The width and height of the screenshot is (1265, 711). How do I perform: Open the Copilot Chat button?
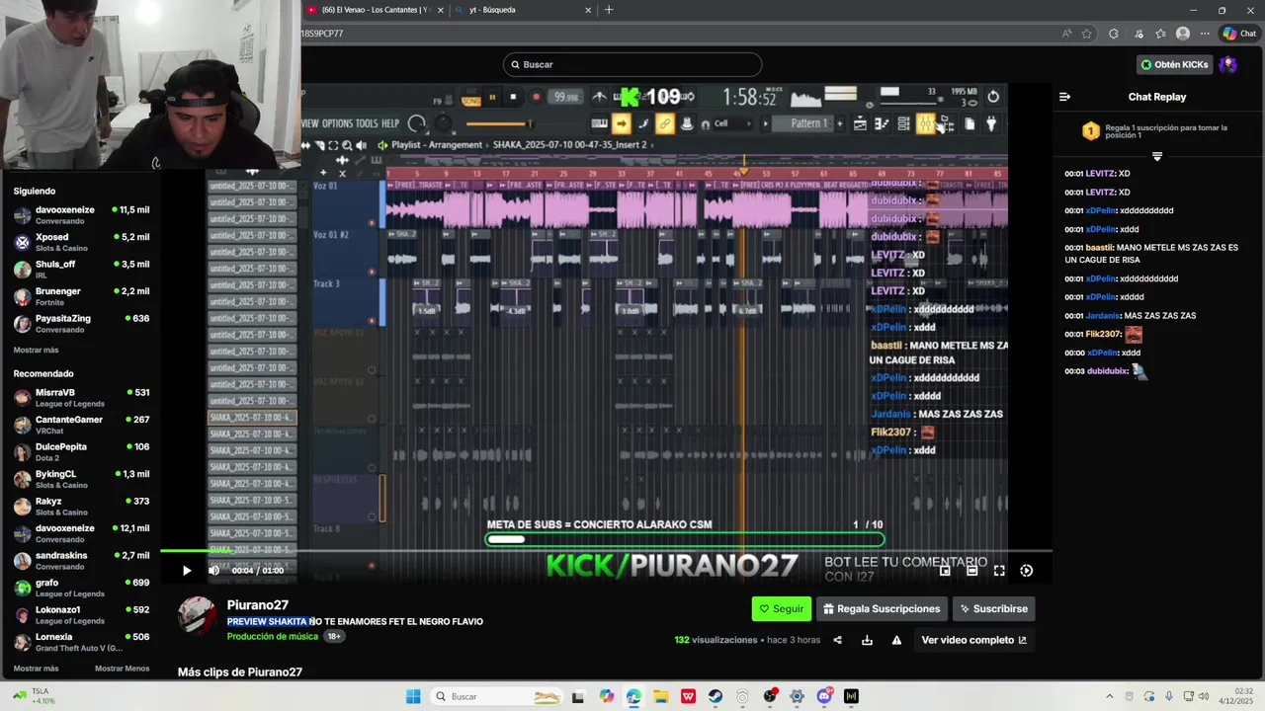pos(1239,34)
